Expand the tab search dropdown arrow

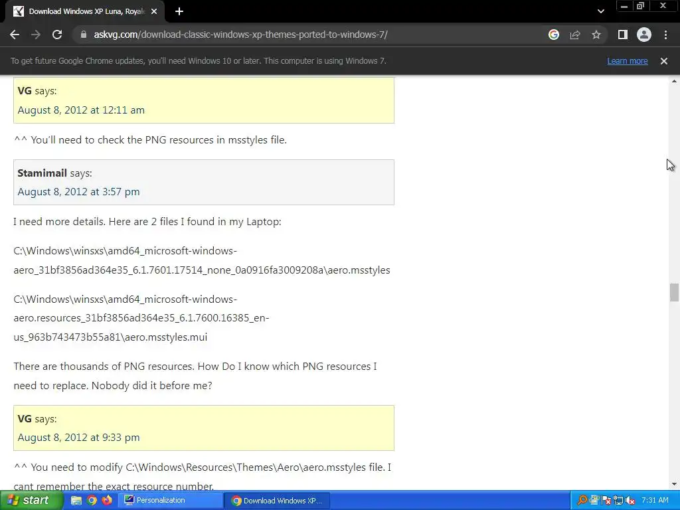(600, 11)
